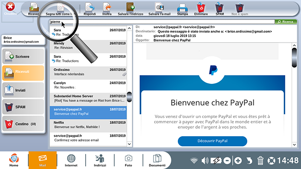Click the 14:48 clock
This screenshot has width=301, height=169.
[288, 161]
